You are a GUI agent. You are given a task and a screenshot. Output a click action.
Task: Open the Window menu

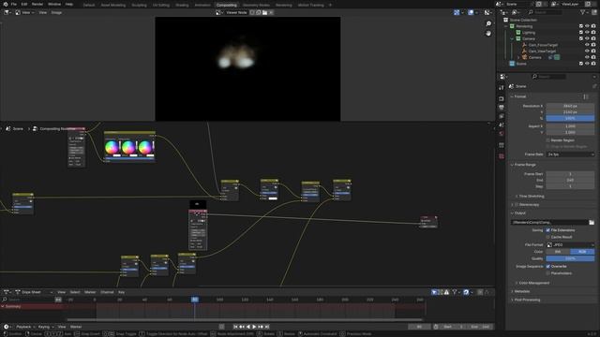(54, 4)
